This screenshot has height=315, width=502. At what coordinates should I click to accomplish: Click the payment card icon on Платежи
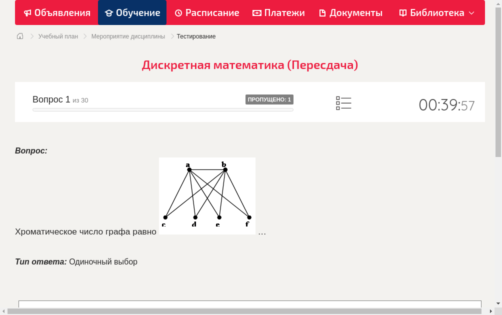[x=257, y=12]
